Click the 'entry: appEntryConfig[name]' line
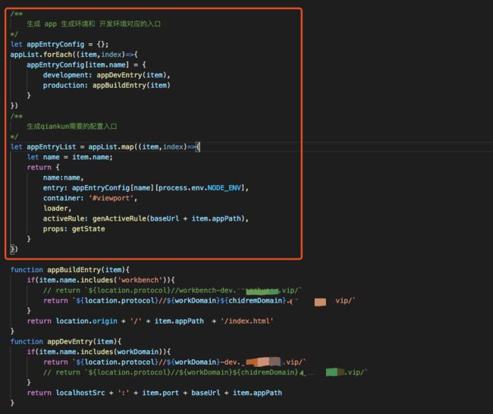This screenshot has height=414, width=493. coord(146,188)
